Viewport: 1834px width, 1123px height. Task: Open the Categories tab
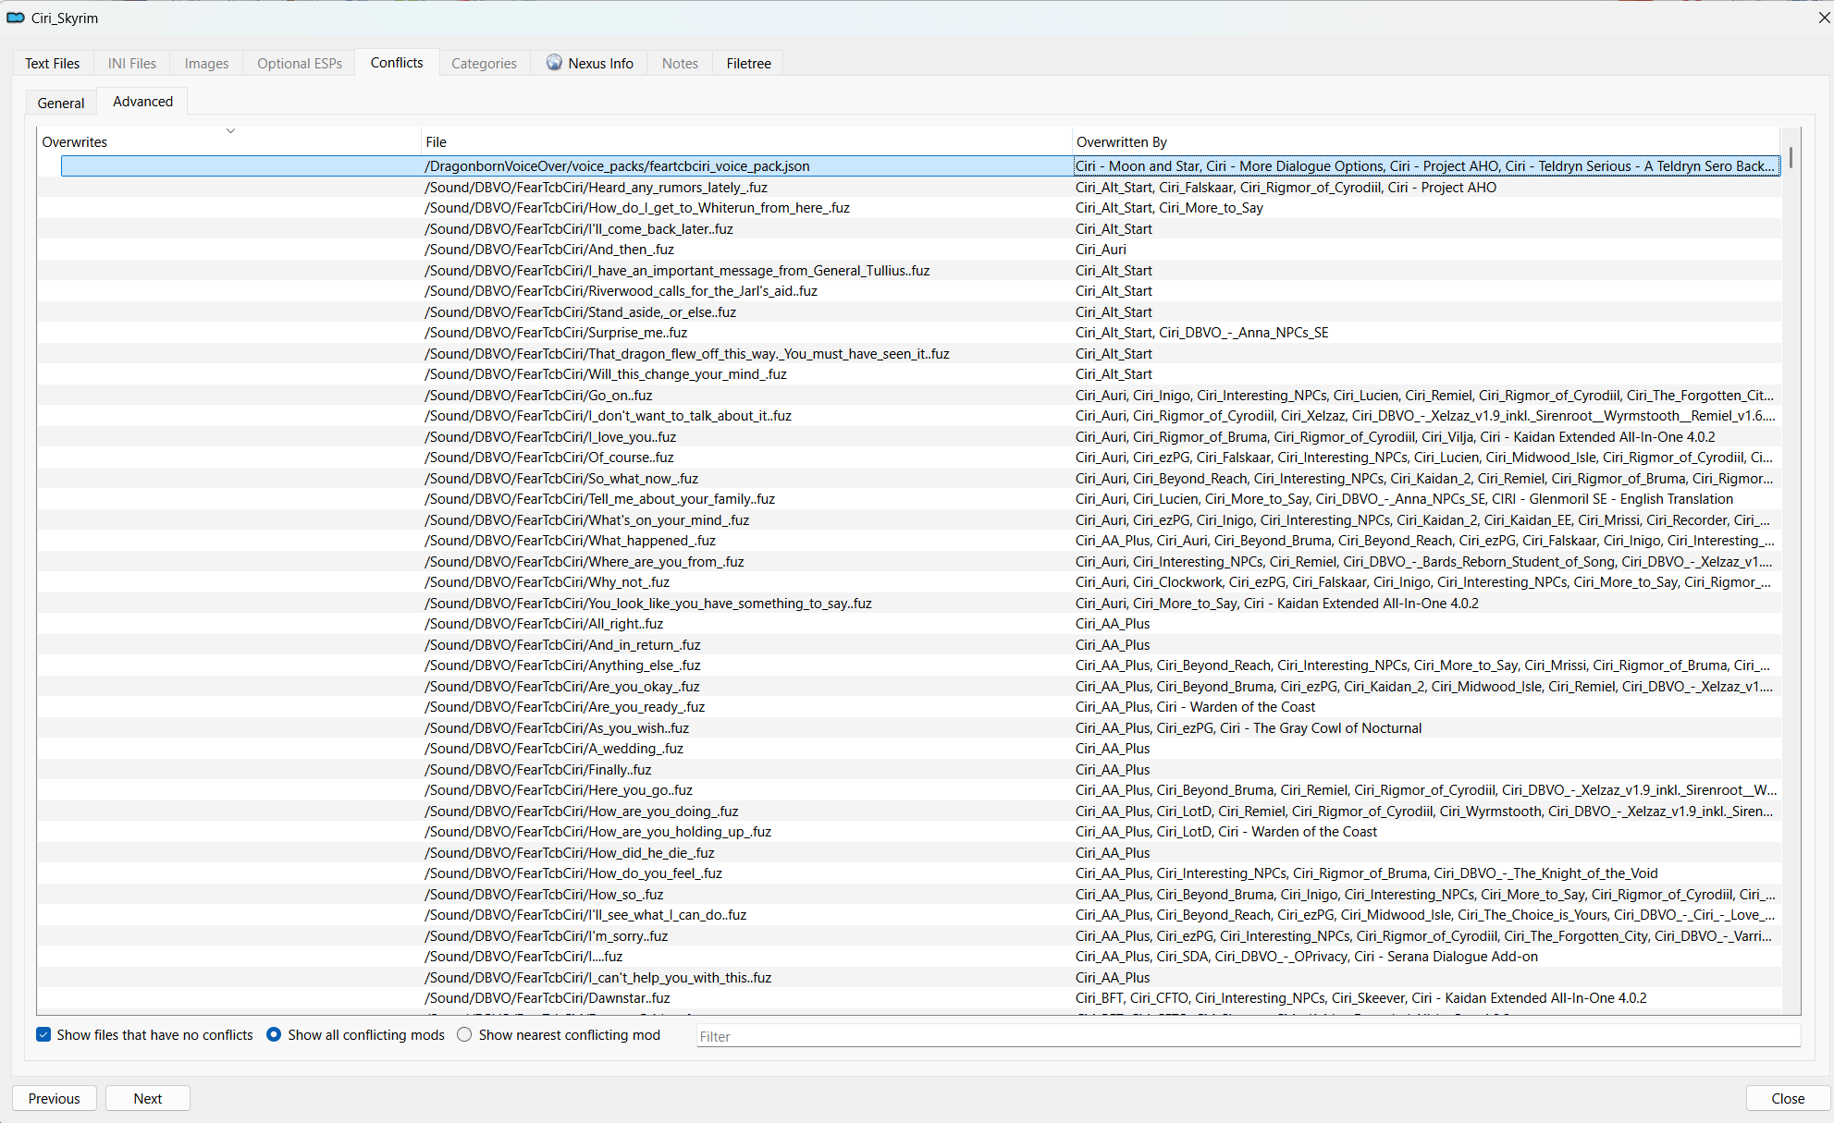pos(484,63)
